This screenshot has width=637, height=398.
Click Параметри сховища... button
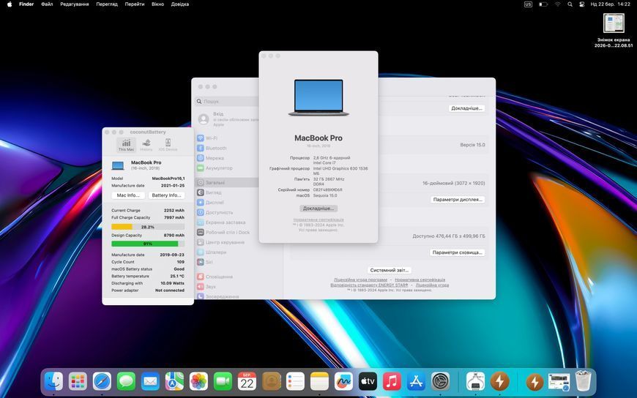(457, 252)
